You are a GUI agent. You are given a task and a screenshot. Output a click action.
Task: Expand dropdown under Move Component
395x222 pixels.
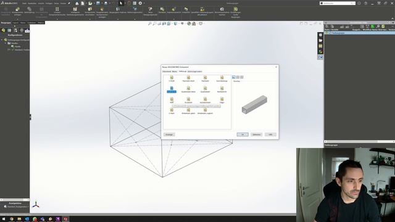(x=90, y=19)
